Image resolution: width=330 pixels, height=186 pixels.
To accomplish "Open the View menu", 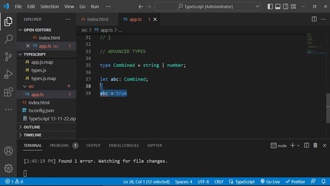I will [69, 7].
